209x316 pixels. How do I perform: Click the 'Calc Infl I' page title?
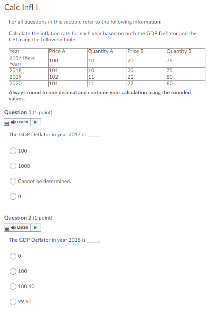tap(21, 7)
